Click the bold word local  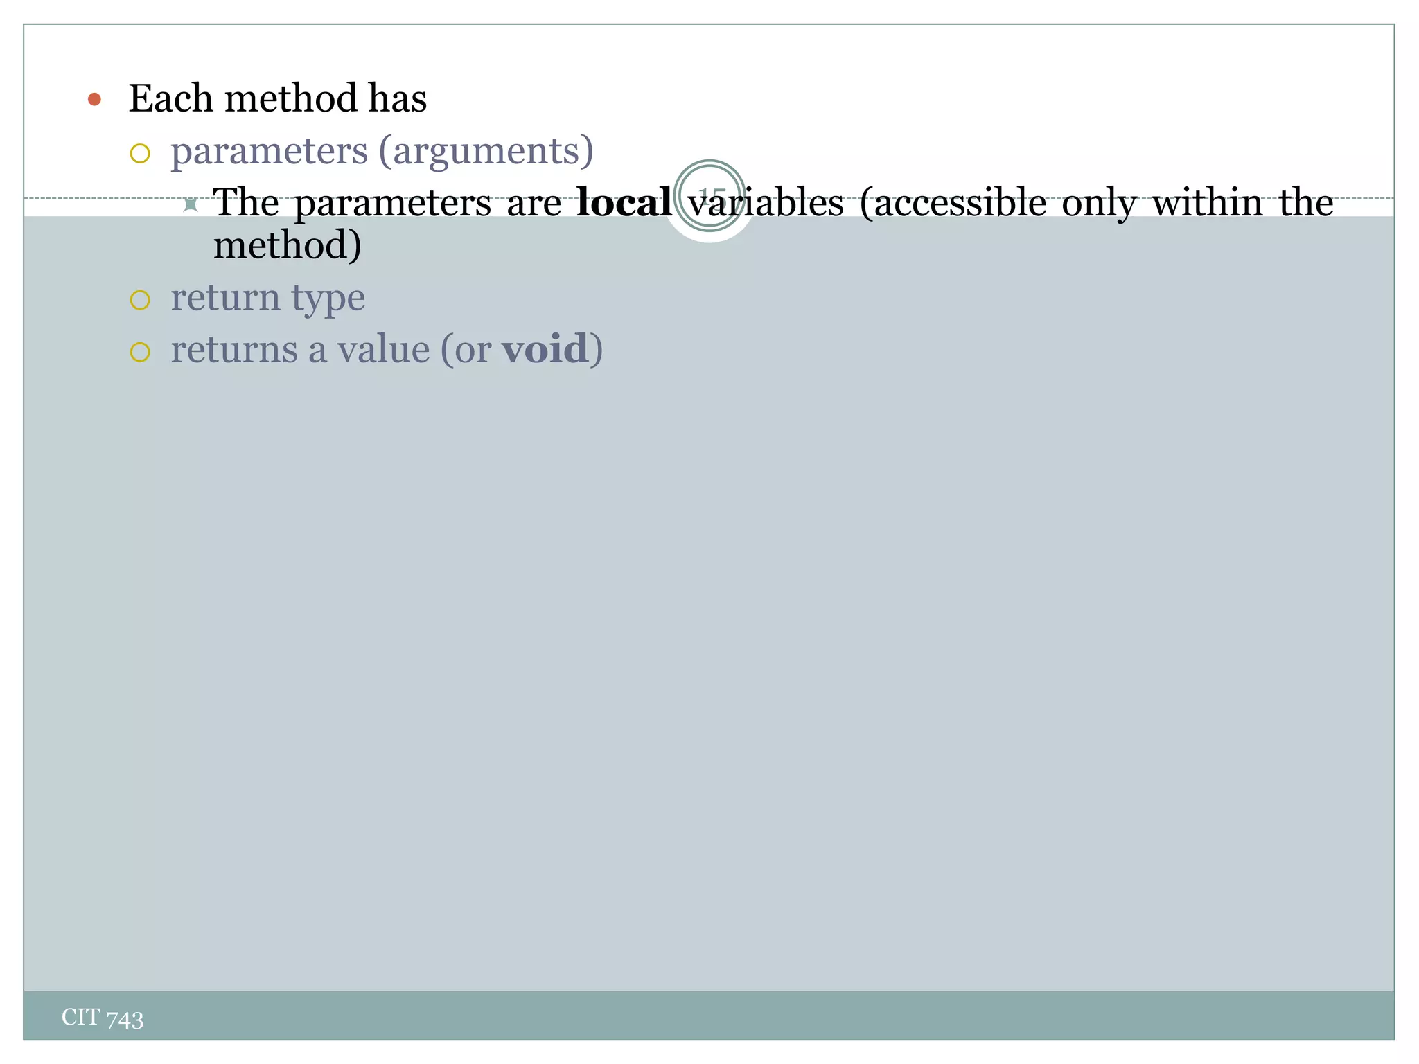pyautogui.click(x=624, y=202)
